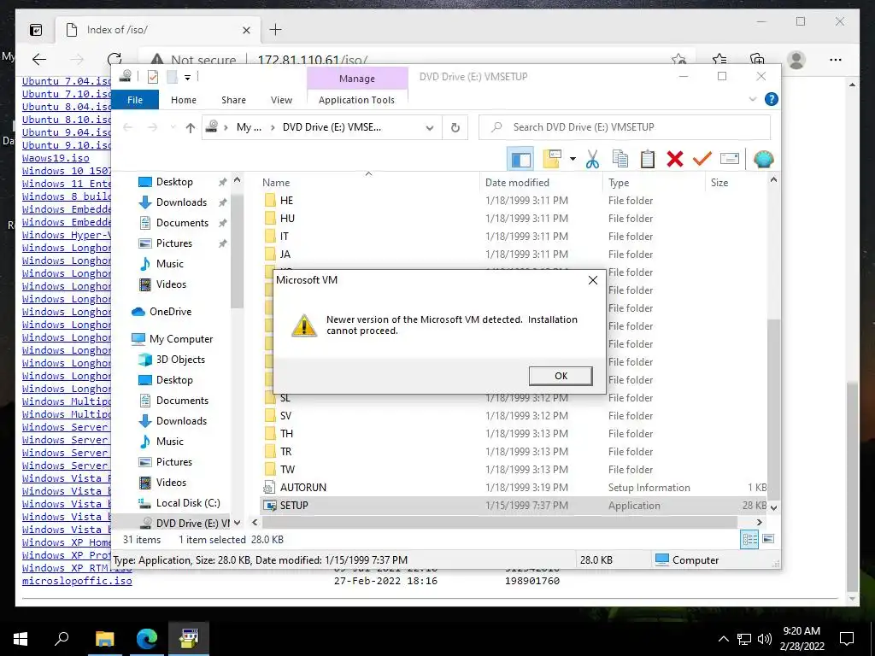Viewport: 875px width, 656px height.
Task: Click the folder options toolbar icon
Action: pyautogui.click(x=552, y=159)
